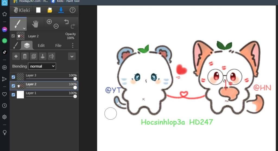This screenshot has width=278, height=151.
Task: Click the Layer 3 name label
Action: point(31,75)
